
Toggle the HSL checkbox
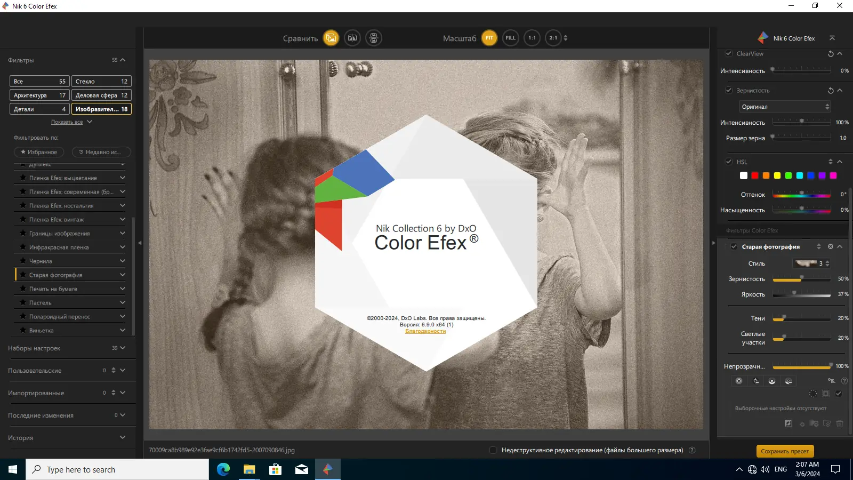(729, 162)
